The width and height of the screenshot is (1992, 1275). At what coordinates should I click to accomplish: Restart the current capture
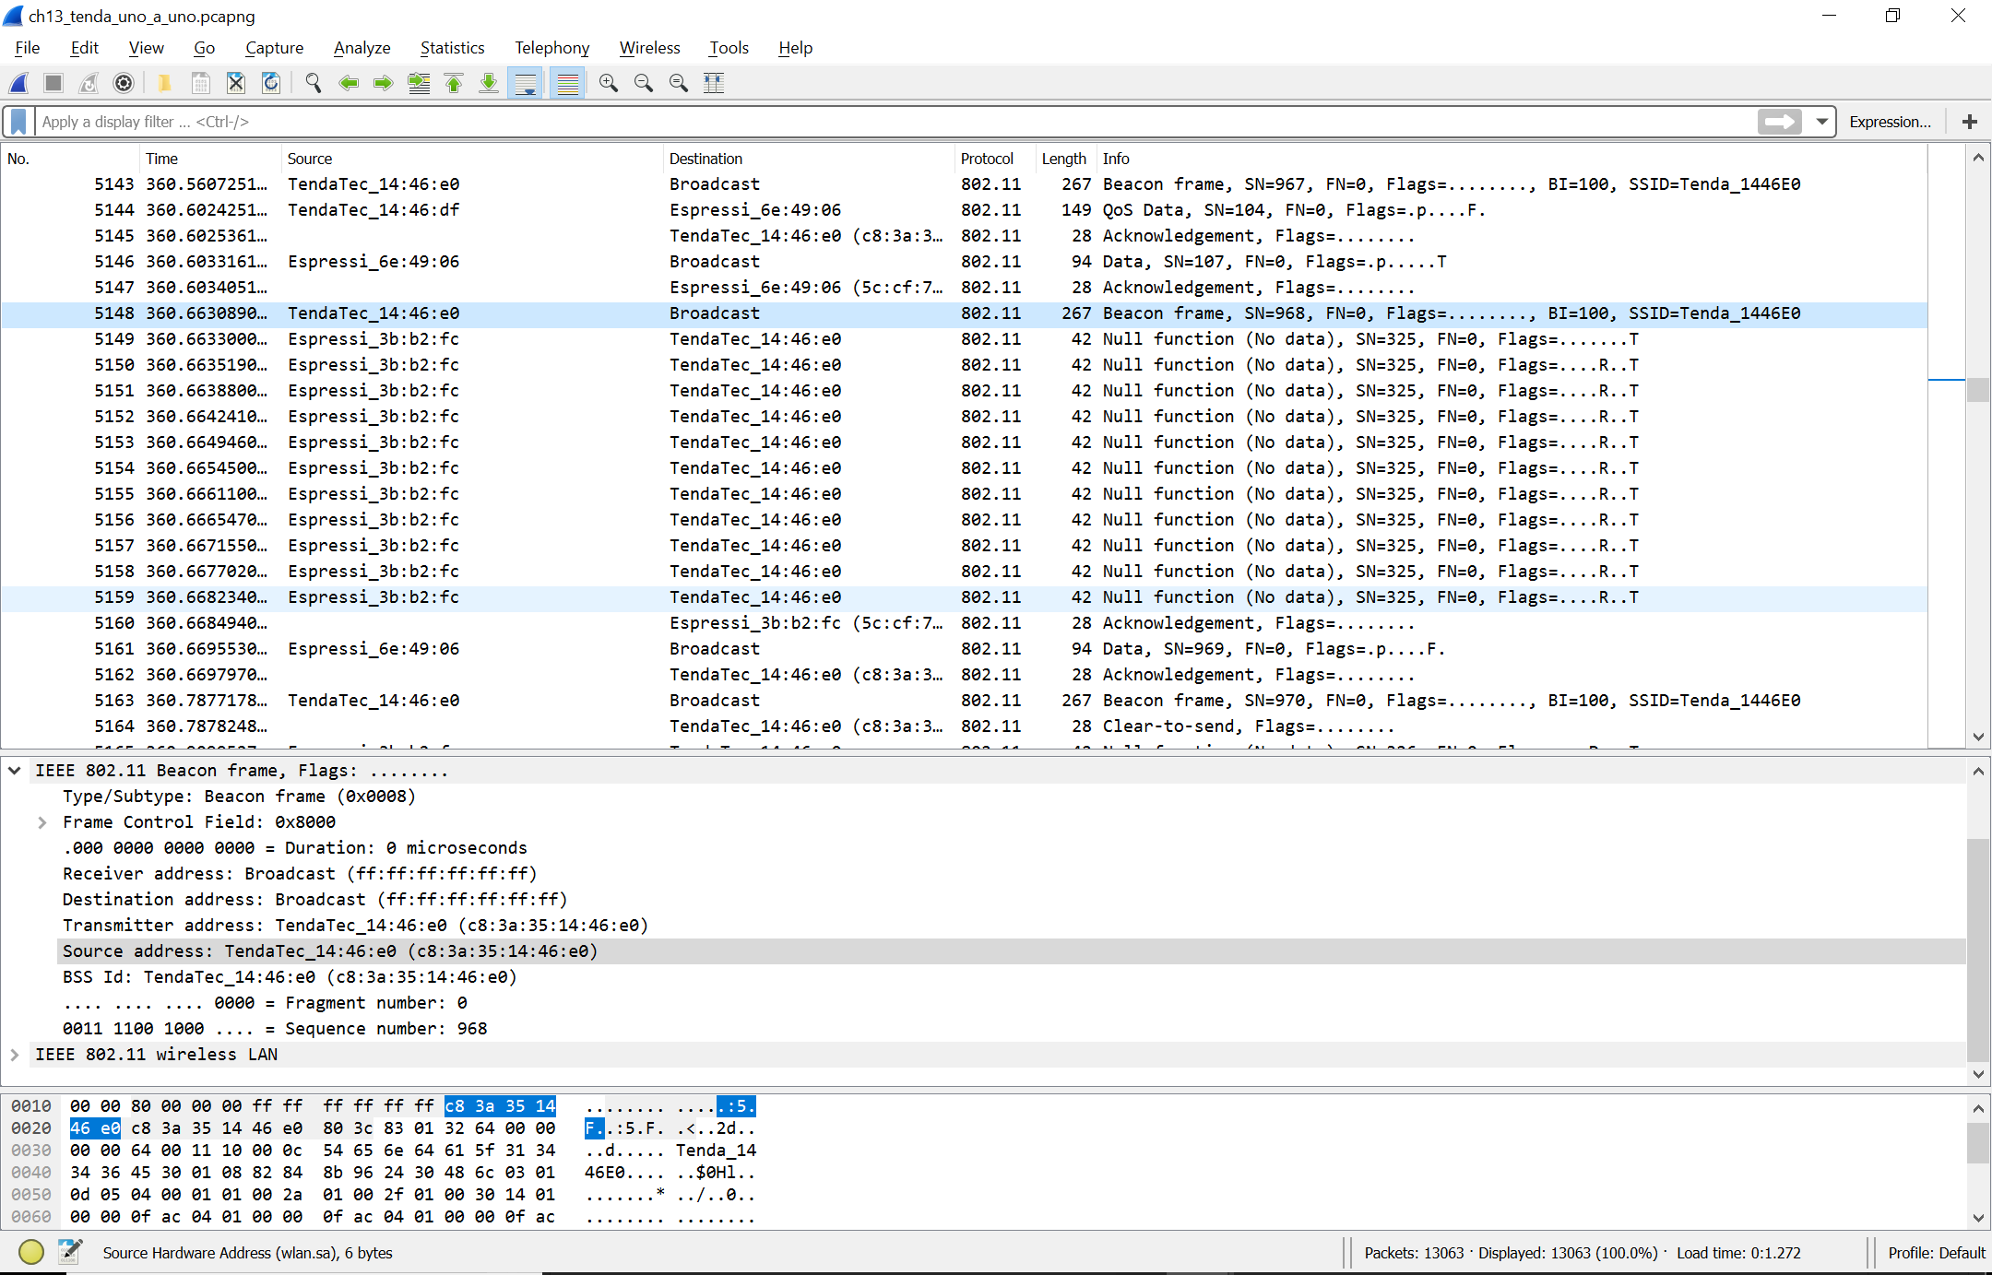pos(89,83)
